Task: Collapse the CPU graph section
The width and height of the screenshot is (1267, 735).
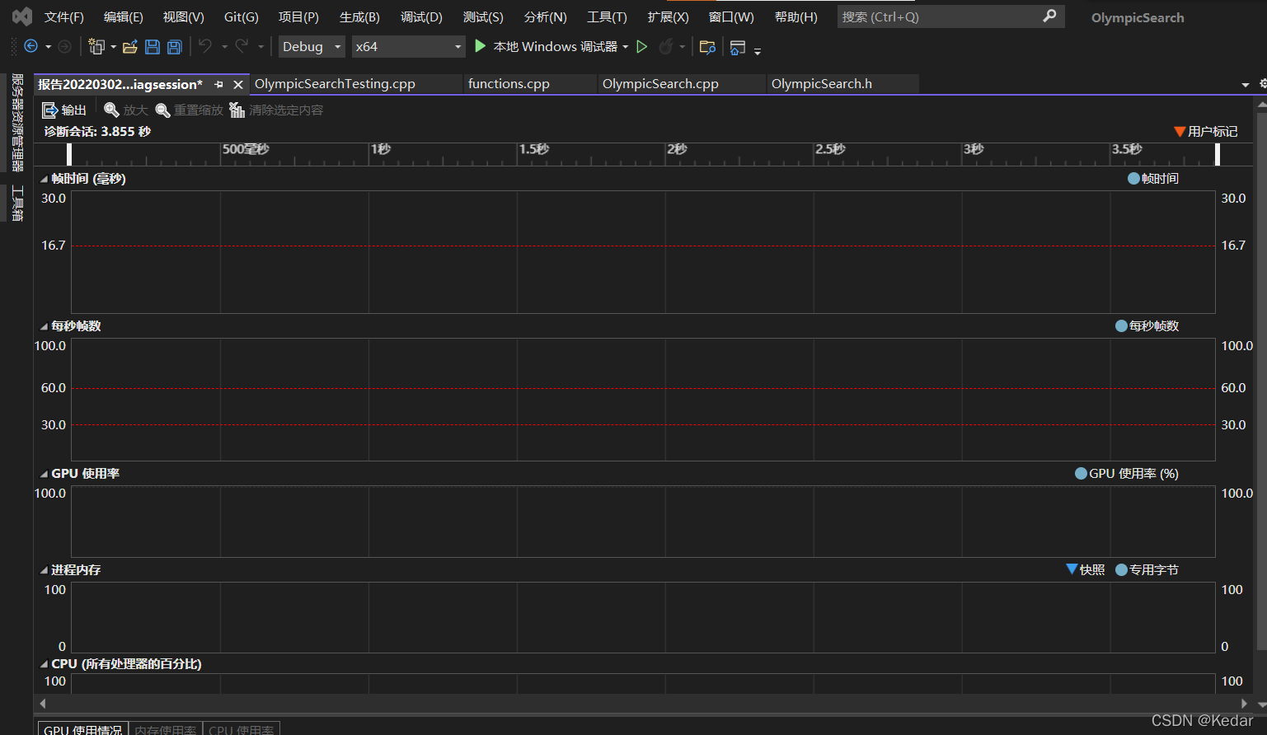Action: click(45, 664)
